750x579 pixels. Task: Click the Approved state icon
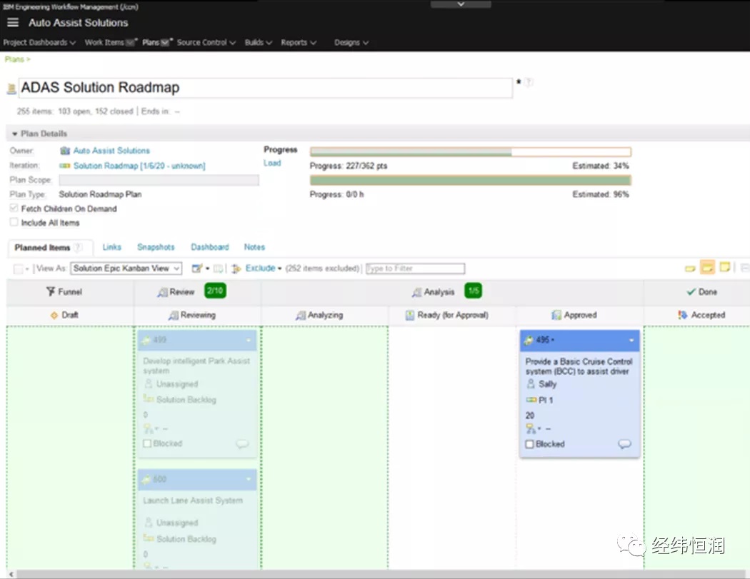(x=556, y=315)
